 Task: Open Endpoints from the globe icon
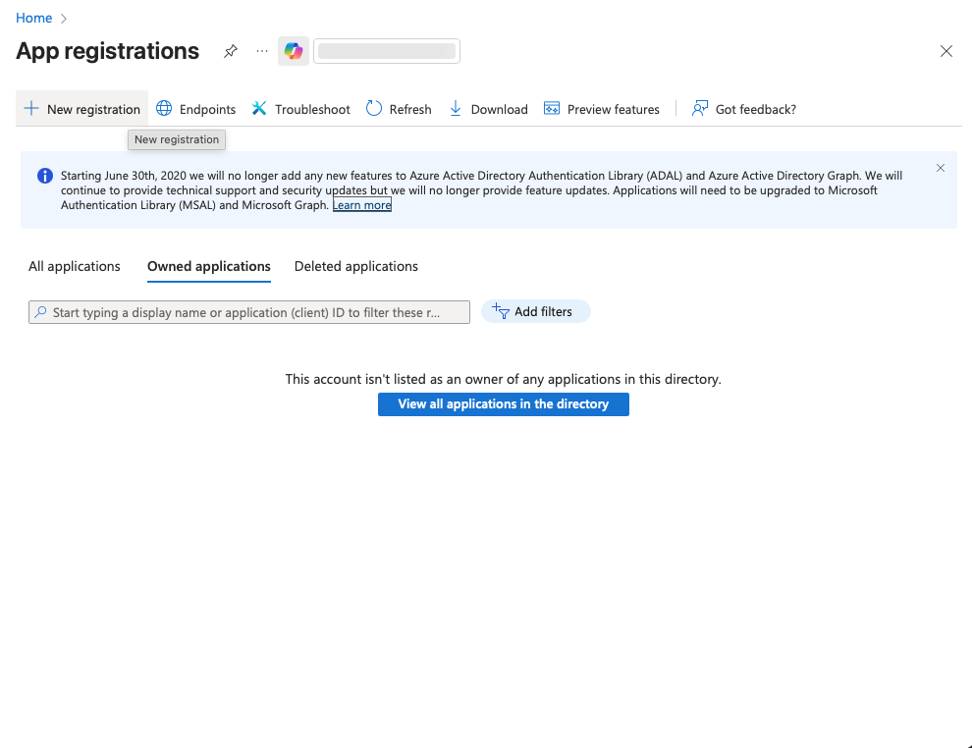164,109
